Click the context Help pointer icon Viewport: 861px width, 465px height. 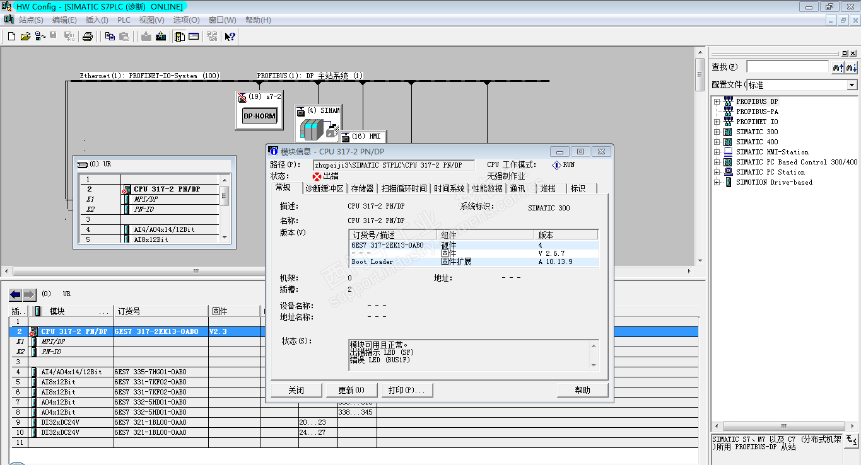click(230, 37)
